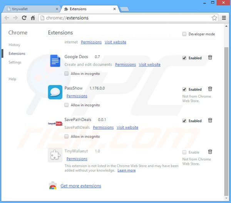This screenshot has width=231, height=203.
Task: Disable the Google Docs extension
Action: tap(184, 58)
